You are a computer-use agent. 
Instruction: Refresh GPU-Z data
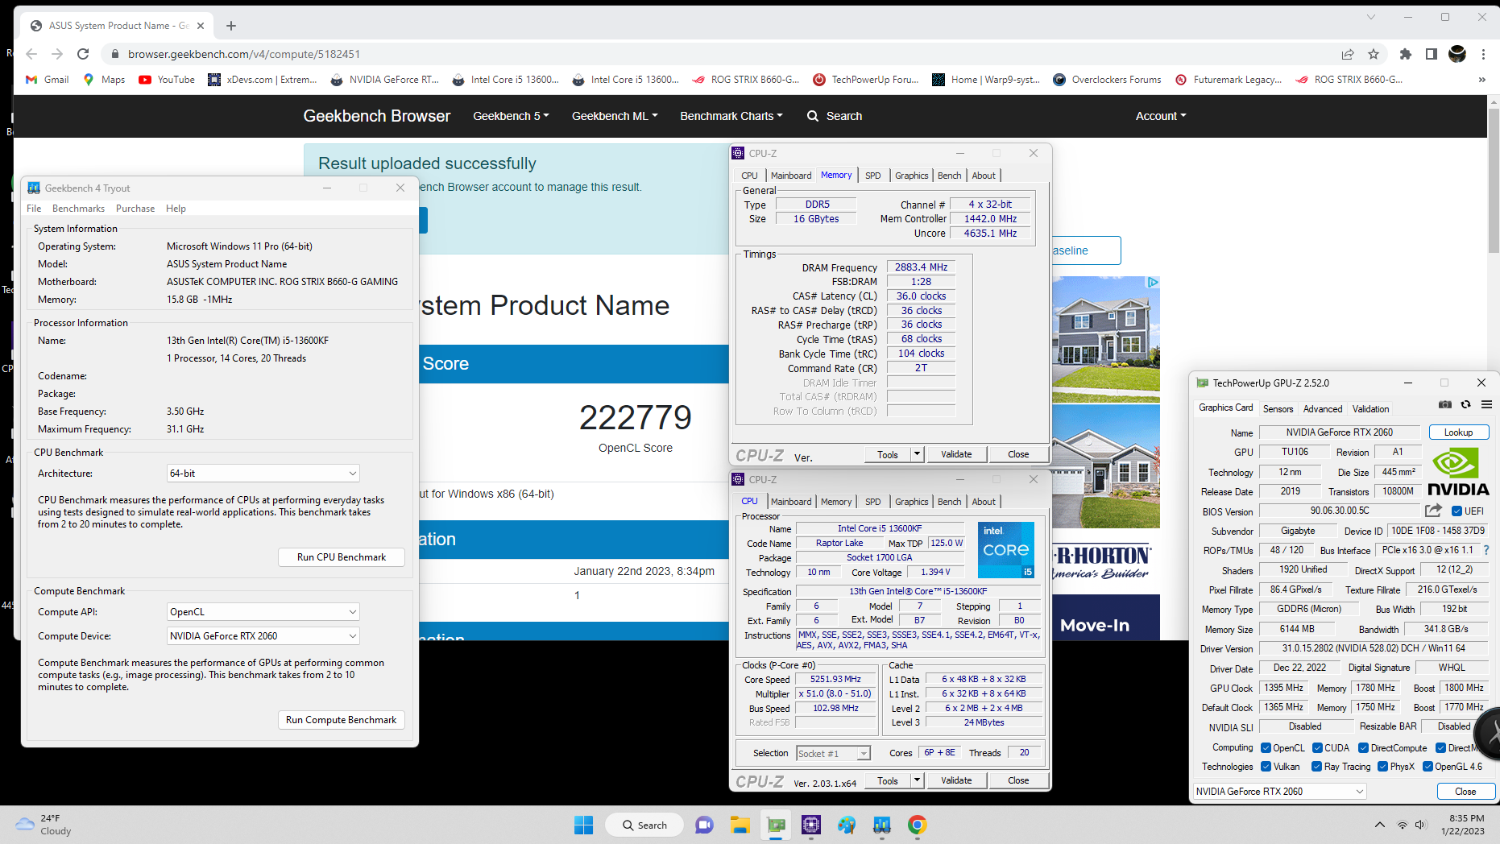point(1466,405)
